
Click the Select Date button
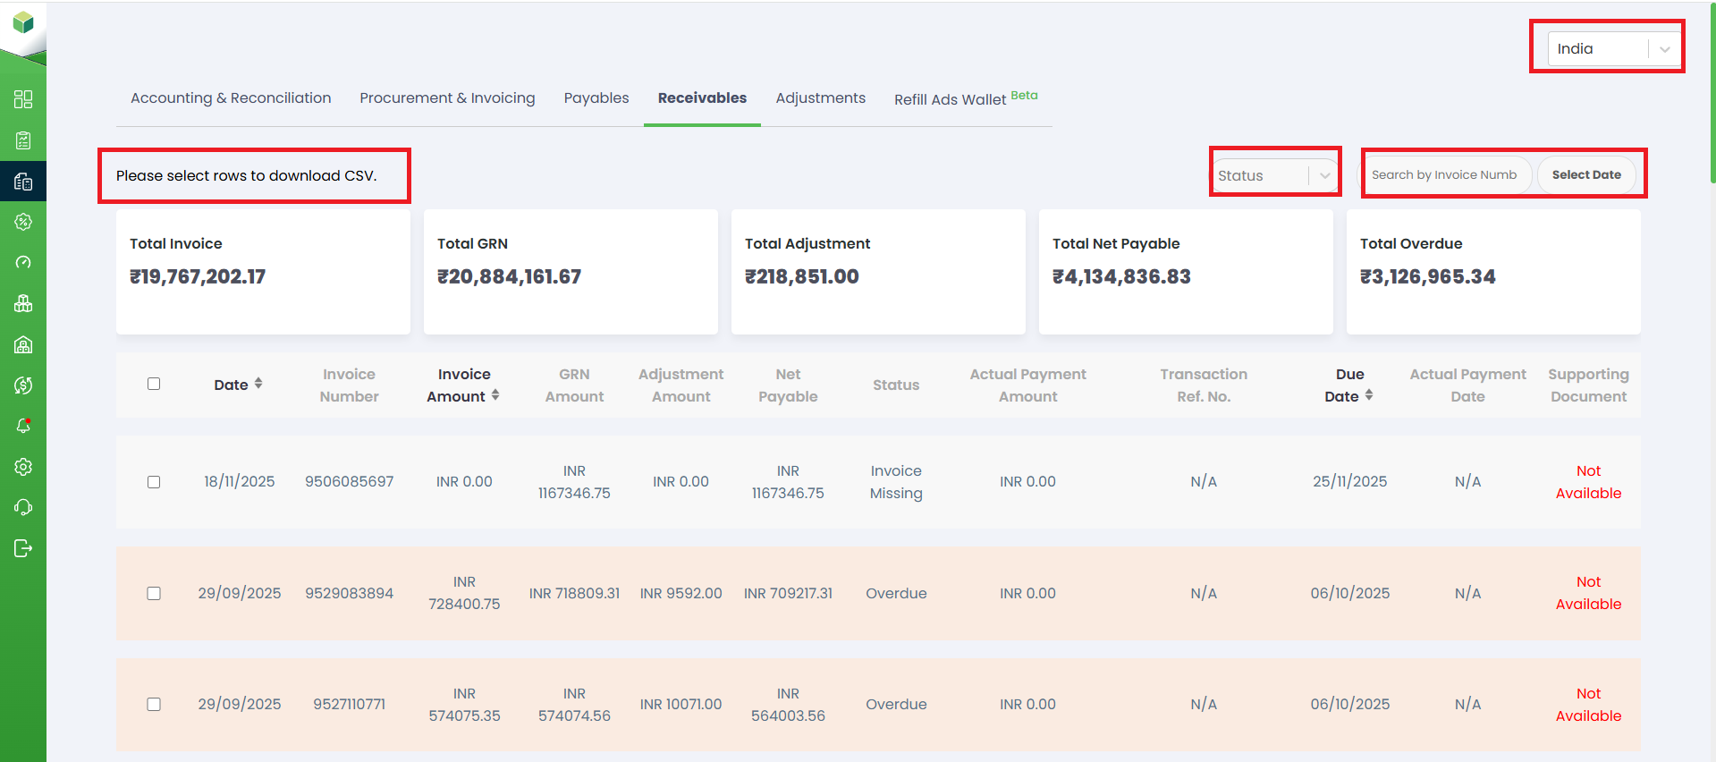(x=1585, y=175)
